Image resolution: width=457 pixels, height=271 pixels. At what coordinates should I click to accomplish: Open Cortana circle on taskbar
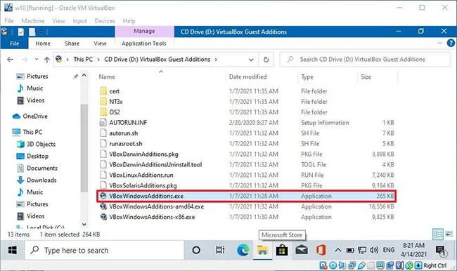tap(196, 250)
